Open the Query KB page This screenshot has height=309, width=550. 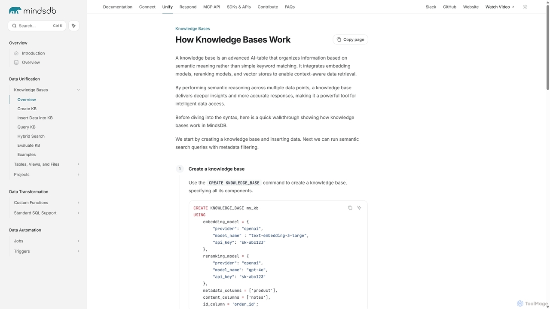click(x=27, y=127)
